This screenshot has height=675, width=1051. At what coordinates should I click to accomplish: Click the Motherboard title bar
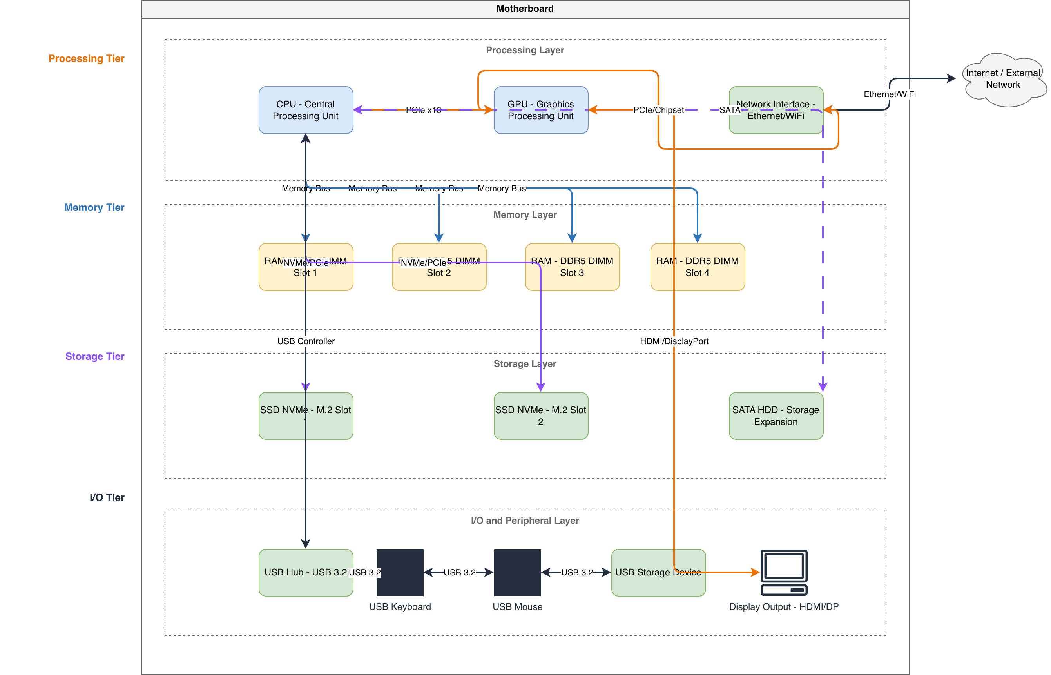pyautogui.click(x=525, y=9)
